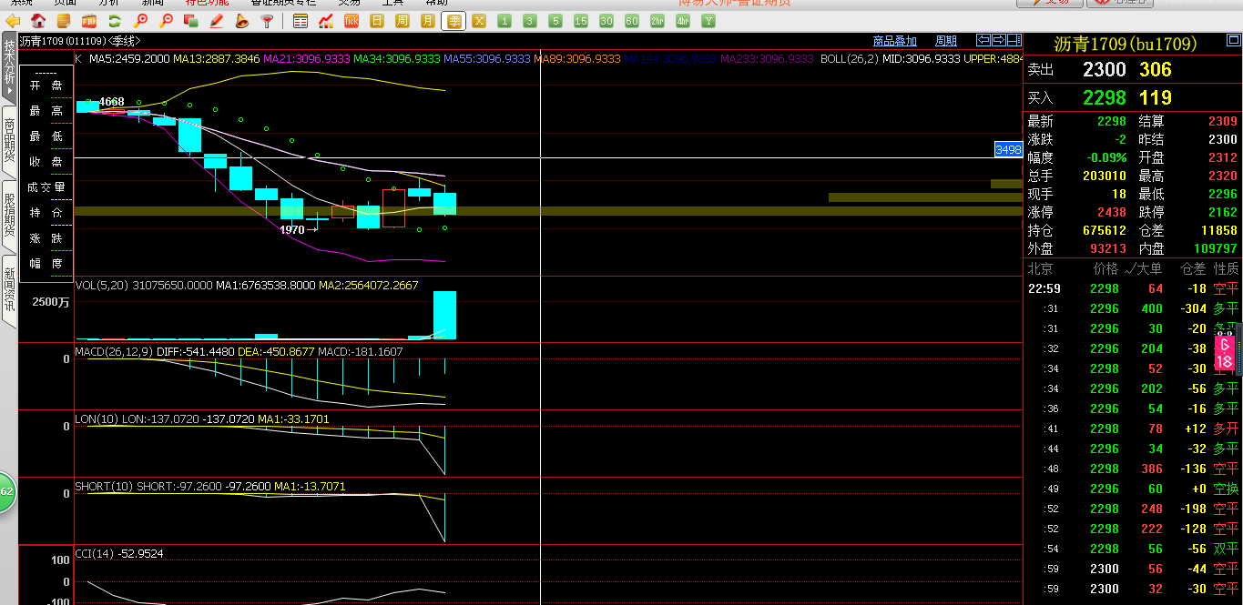Switch to the Y period button

(x=708, y=20)
